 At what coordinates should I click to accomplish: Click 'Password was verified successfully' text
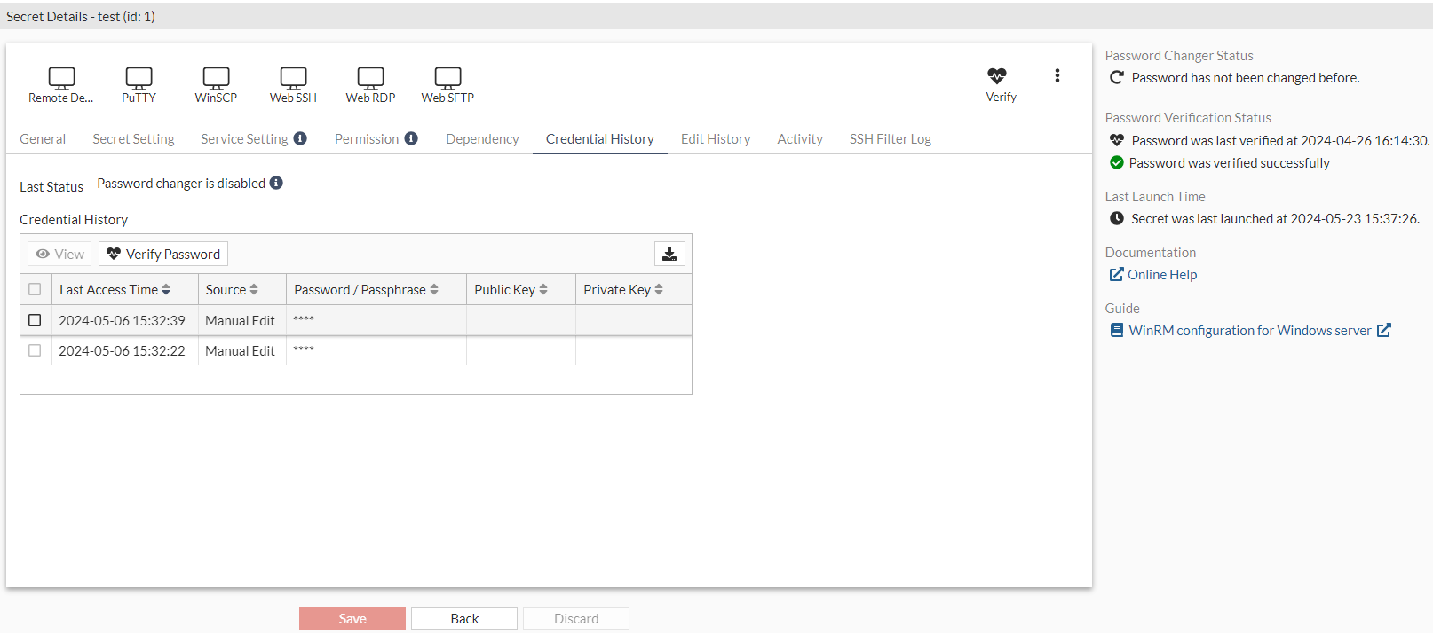click(x=1229, y=162)
